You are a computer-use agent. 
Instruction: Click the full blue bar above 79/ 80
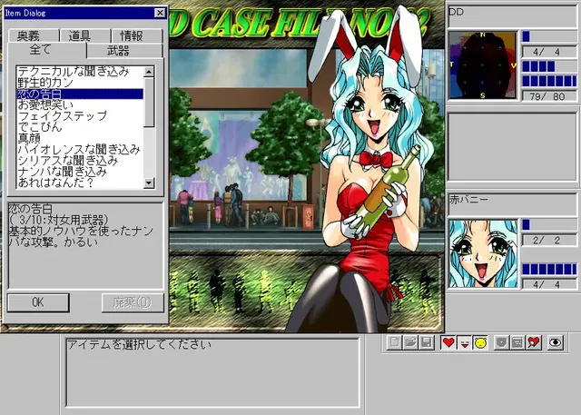tap(549, 81)
